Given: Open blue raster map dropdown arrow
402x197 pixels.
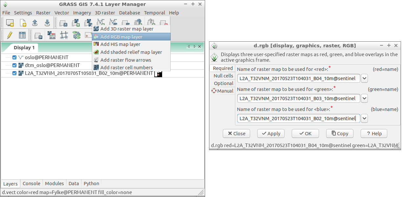Looking at the screenshot, I should coord(365,118).
